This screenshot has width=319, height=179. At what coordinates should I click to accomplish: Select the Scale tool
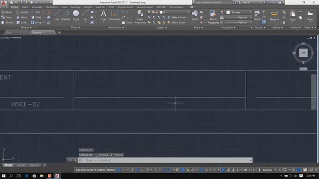[x=21, y=22]
